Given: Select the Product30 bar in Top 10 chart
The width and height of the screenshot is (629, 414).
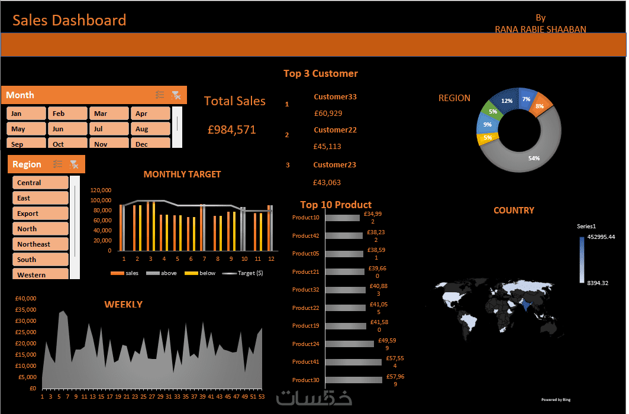Looking at the screenshot, I should tap(353, 380).
